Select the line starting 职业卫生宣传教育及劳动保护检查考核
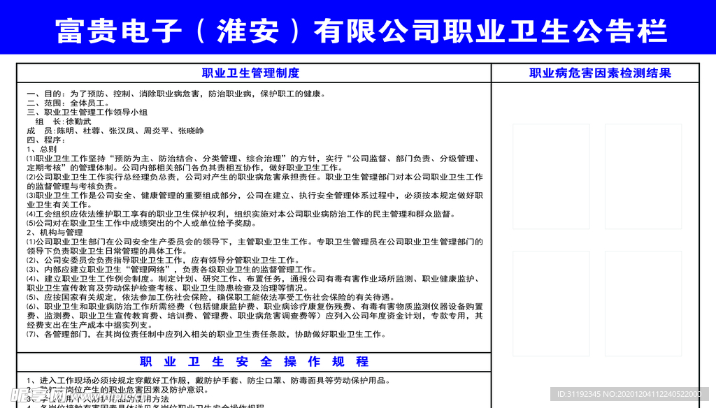 pyautogui.click(x=168, y=288)
